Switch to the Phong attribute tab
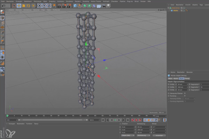 tap(187, 79)
